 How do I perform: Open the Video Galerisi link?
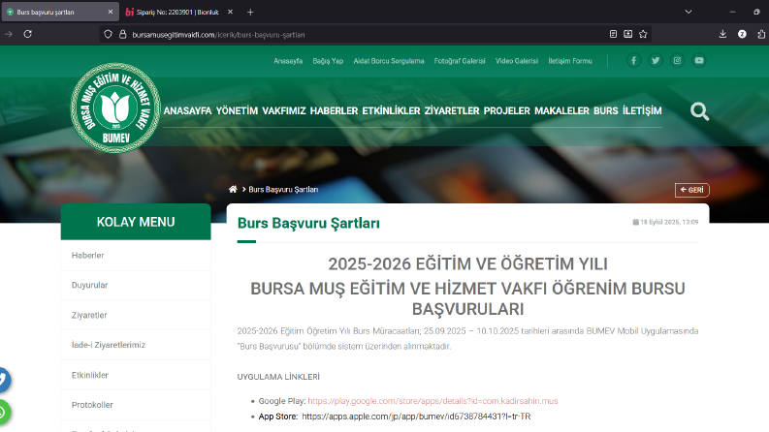[517, 61]
